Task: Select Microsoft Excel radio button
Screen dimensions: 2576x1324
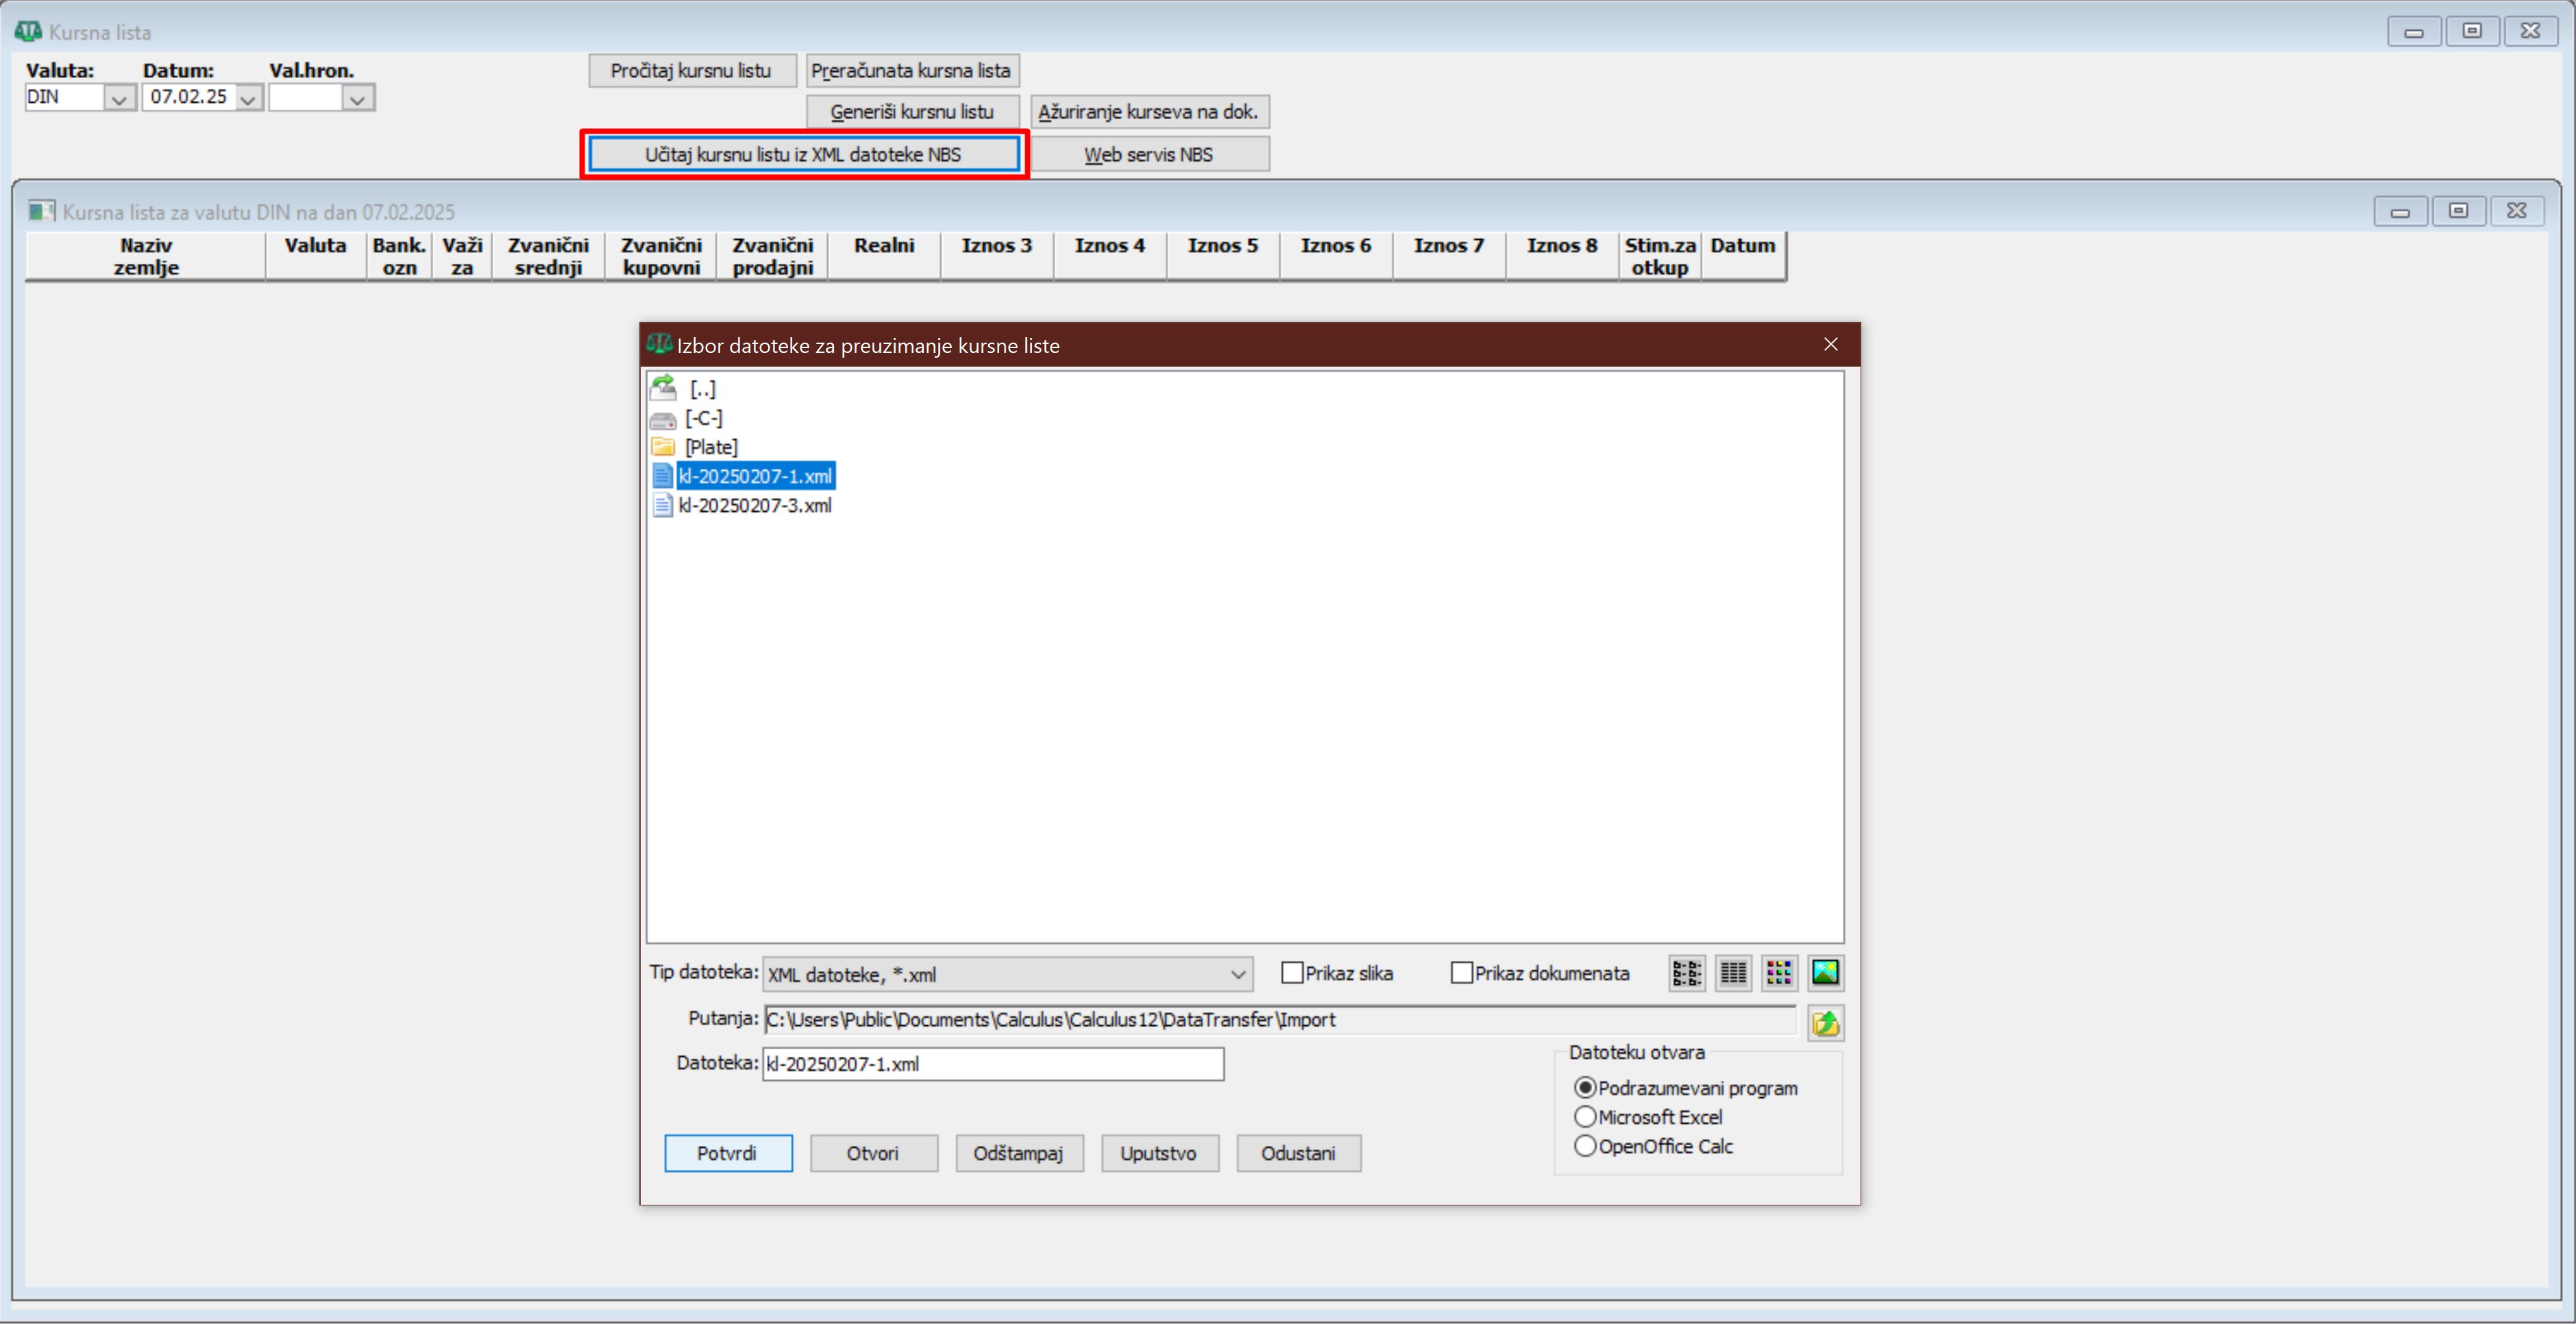Action: [1585, 1117]
